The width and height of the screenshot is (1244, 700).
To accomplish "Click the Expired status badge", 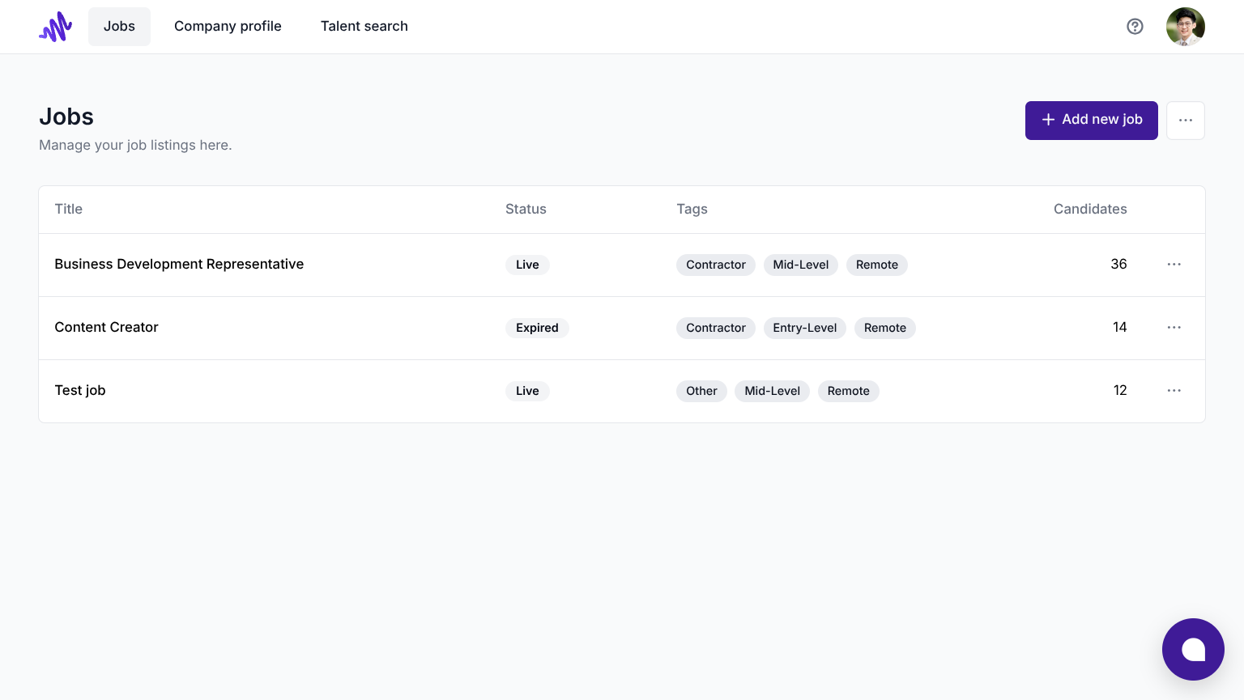I will click(x=537, y=328).
